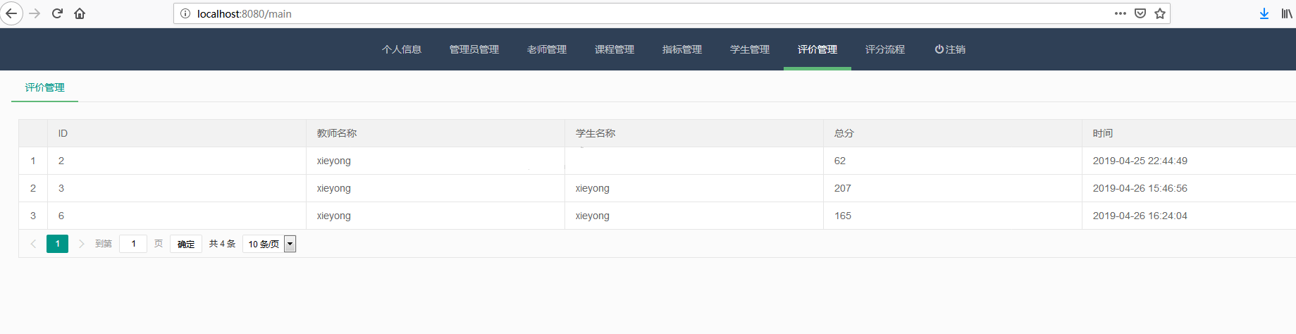
Task: Reload the page with refresh icon
Action: point(57,13)
